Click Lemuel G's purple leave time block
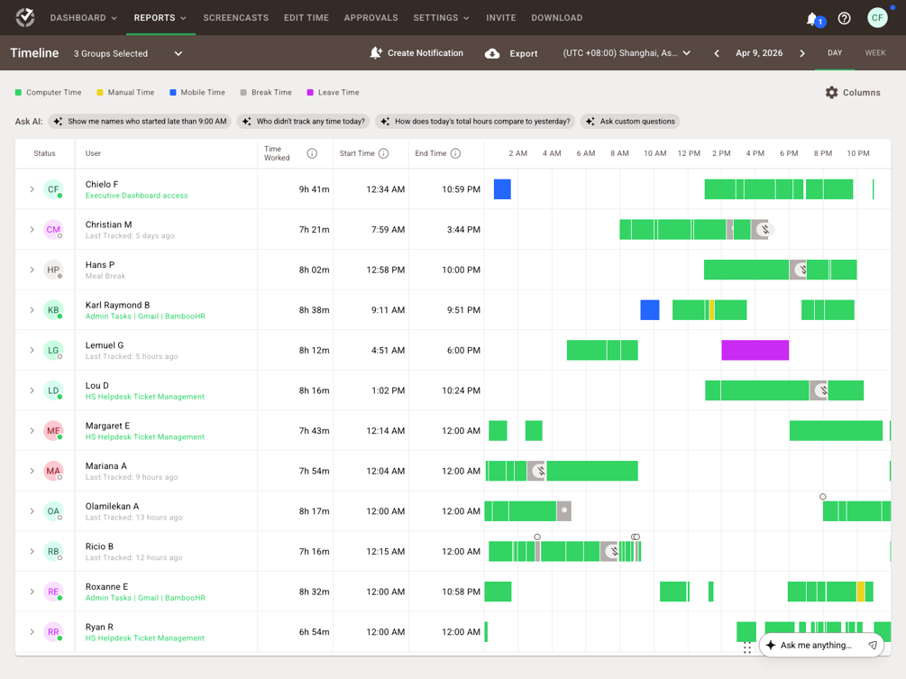This screenshot has height=679, width=906. tap(755, 350)
